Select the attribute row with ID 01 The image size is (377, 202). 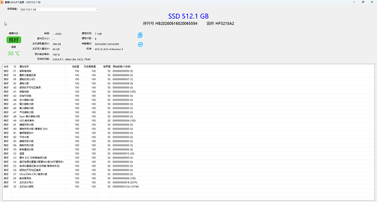click(x=188, y=71)
